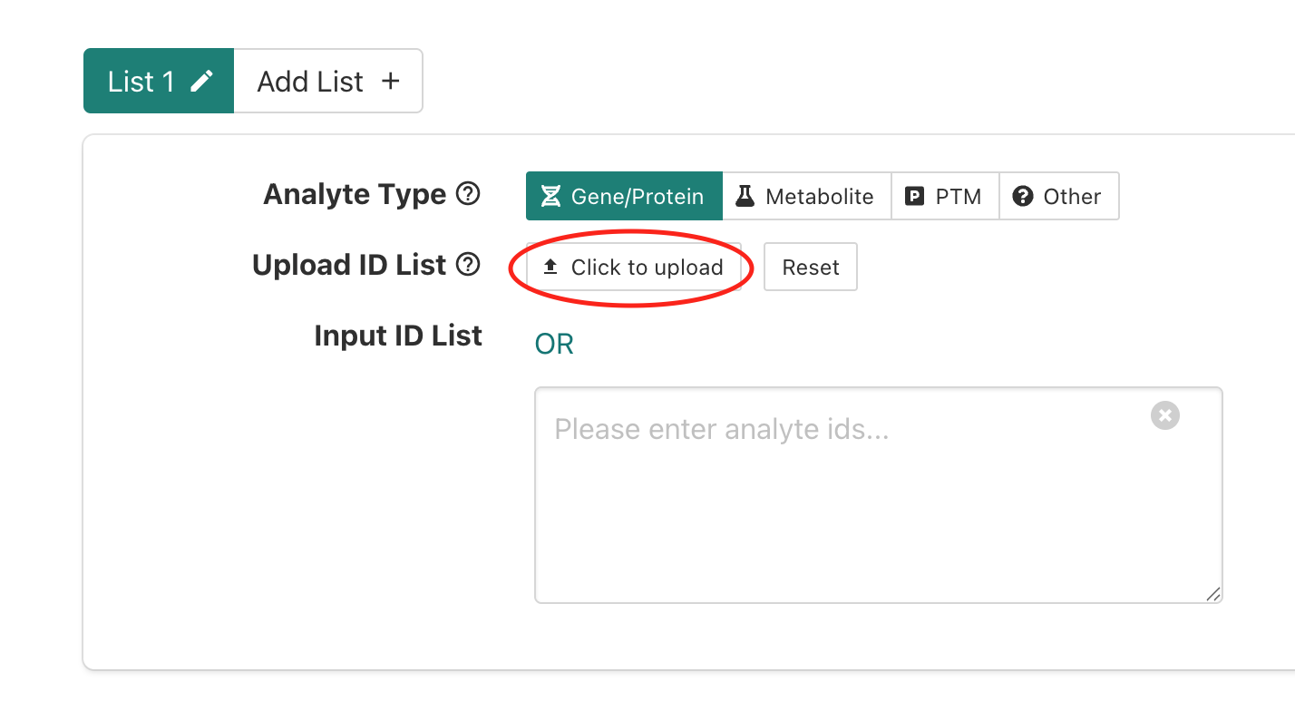Select Metabolite as the analyte type
Viewport: 1295px width, 711px height.
806,195
